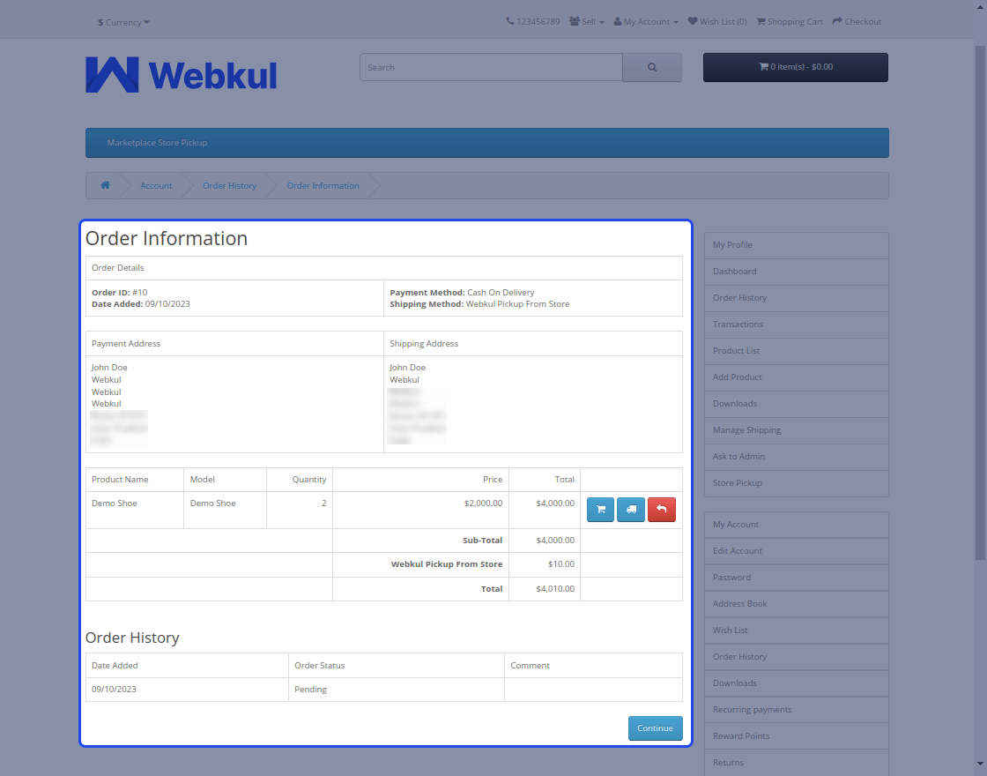Click the Date Added 09/10/2023 in order details

tap(141, 303)
